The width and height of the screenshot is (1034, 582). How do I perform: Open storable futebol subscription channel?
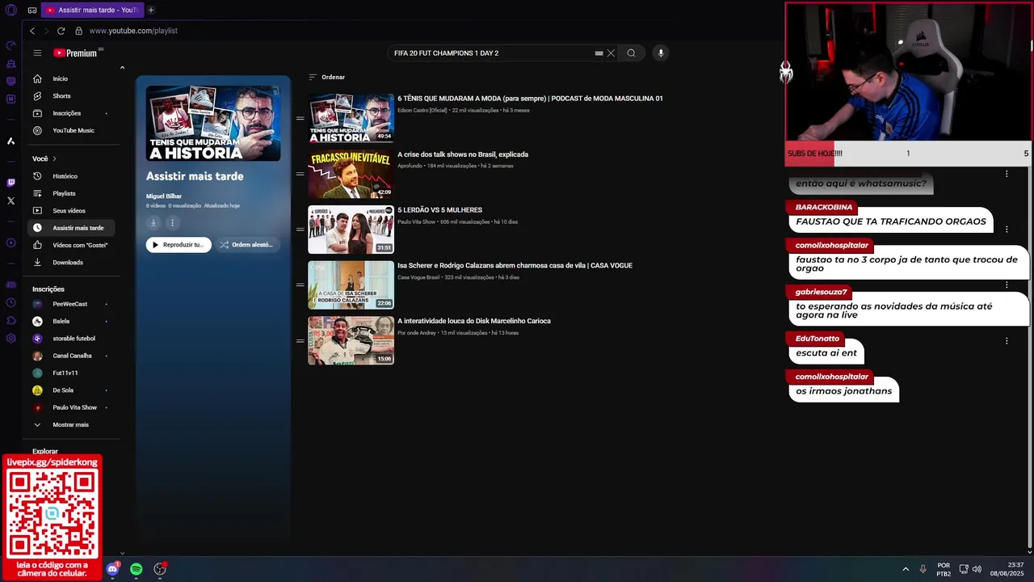click(x=73, y=339)
